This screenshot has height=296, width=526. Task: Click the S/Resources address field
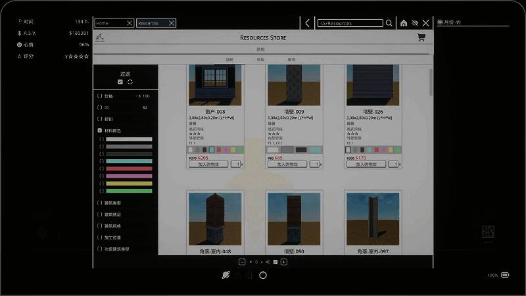[x=350, y=23]
